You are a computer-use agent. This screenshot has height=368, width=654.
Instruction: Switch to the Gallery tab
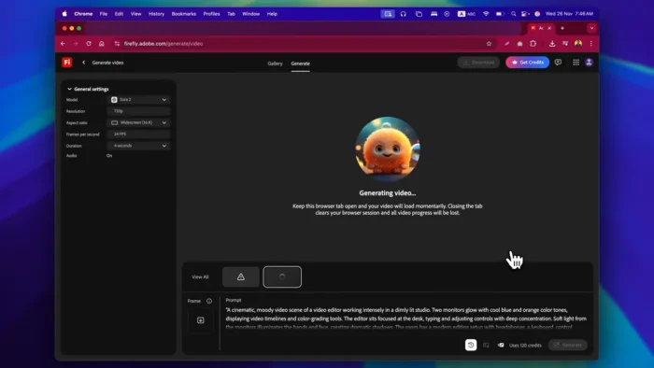point(275,64)
